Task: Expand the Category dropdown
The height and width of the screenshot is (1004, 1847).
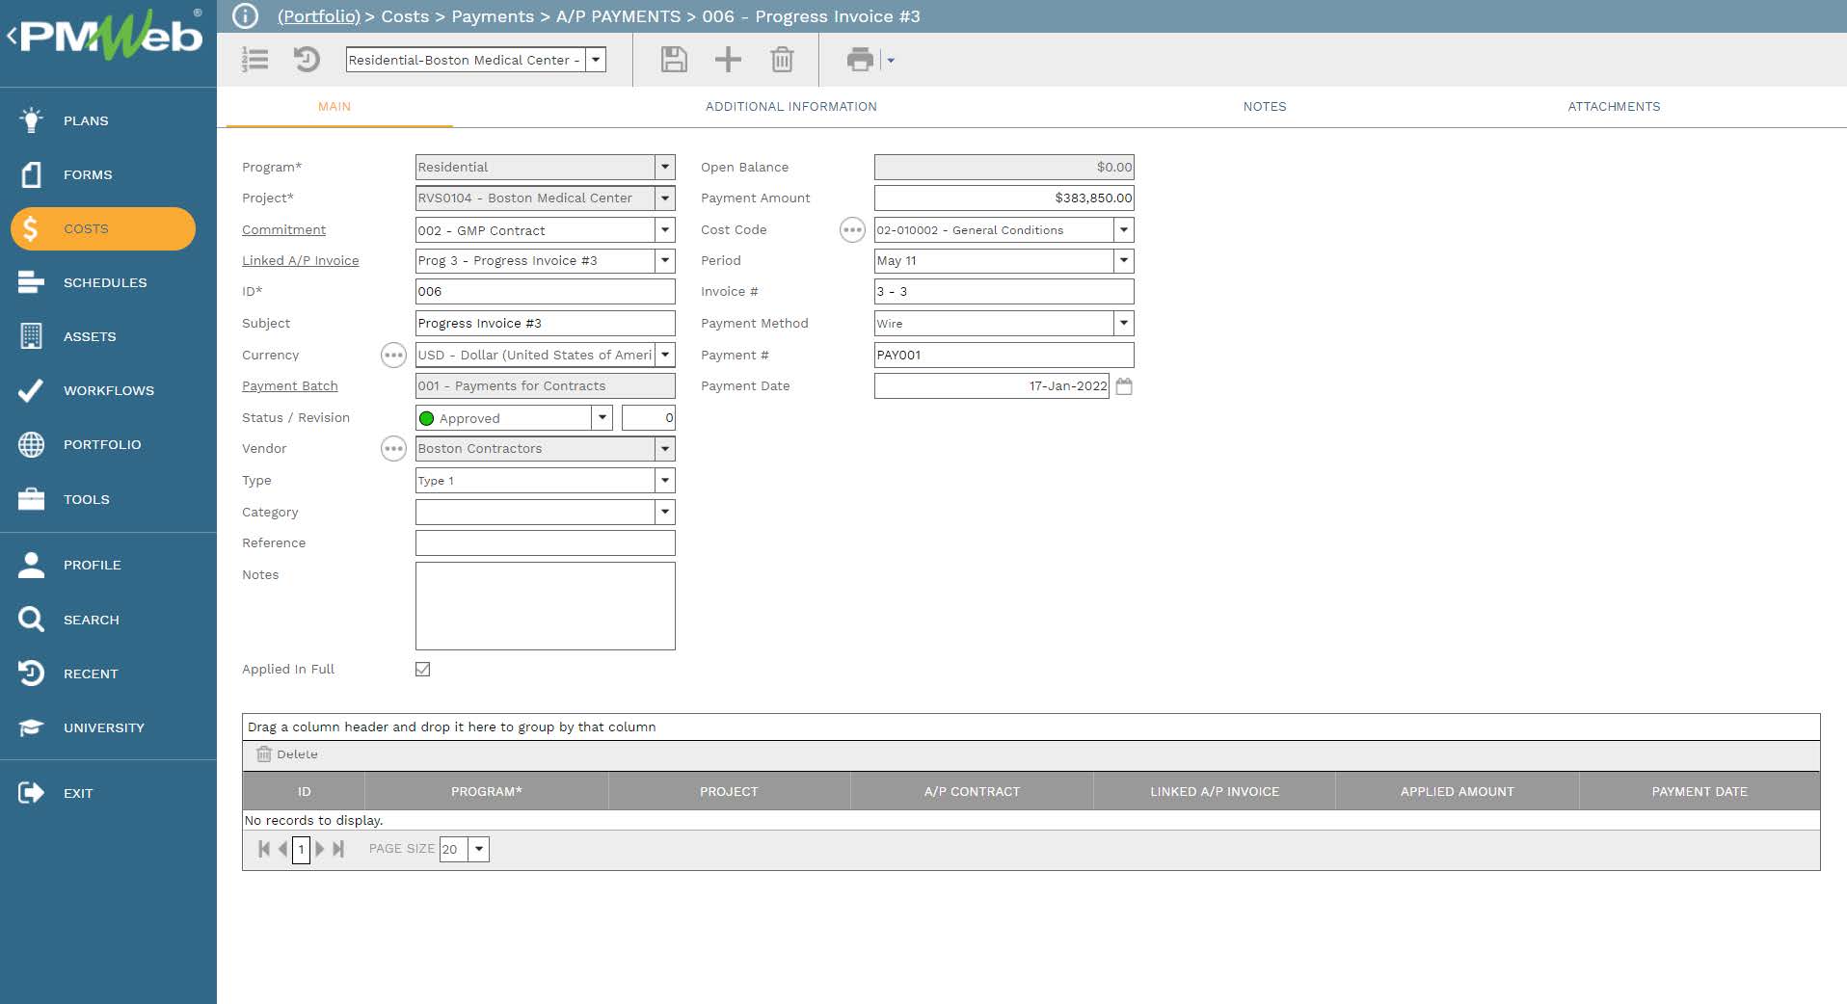Action: (x=665, y=512)
